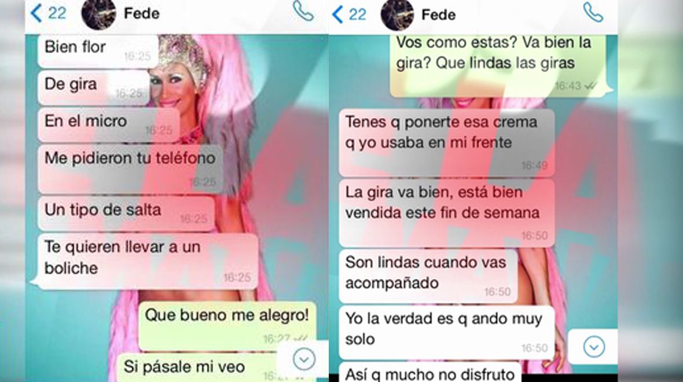Screen dimensions: 683x382
Task: Select the 'Bien flor' message bubble
Action: click(x=98, y=50)
